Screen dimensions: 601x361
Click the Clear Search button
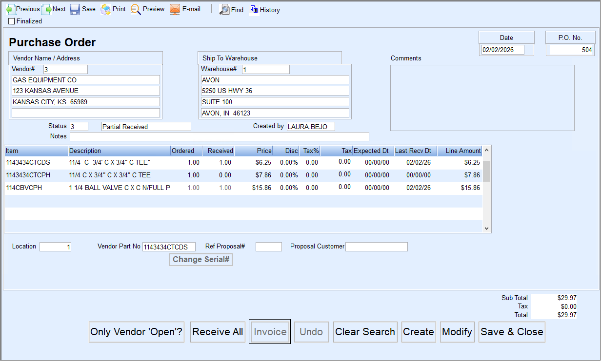tap(365, 332)
